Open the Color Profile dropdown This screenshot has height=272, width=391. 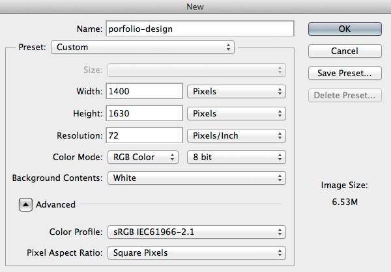tap(196, 232)
